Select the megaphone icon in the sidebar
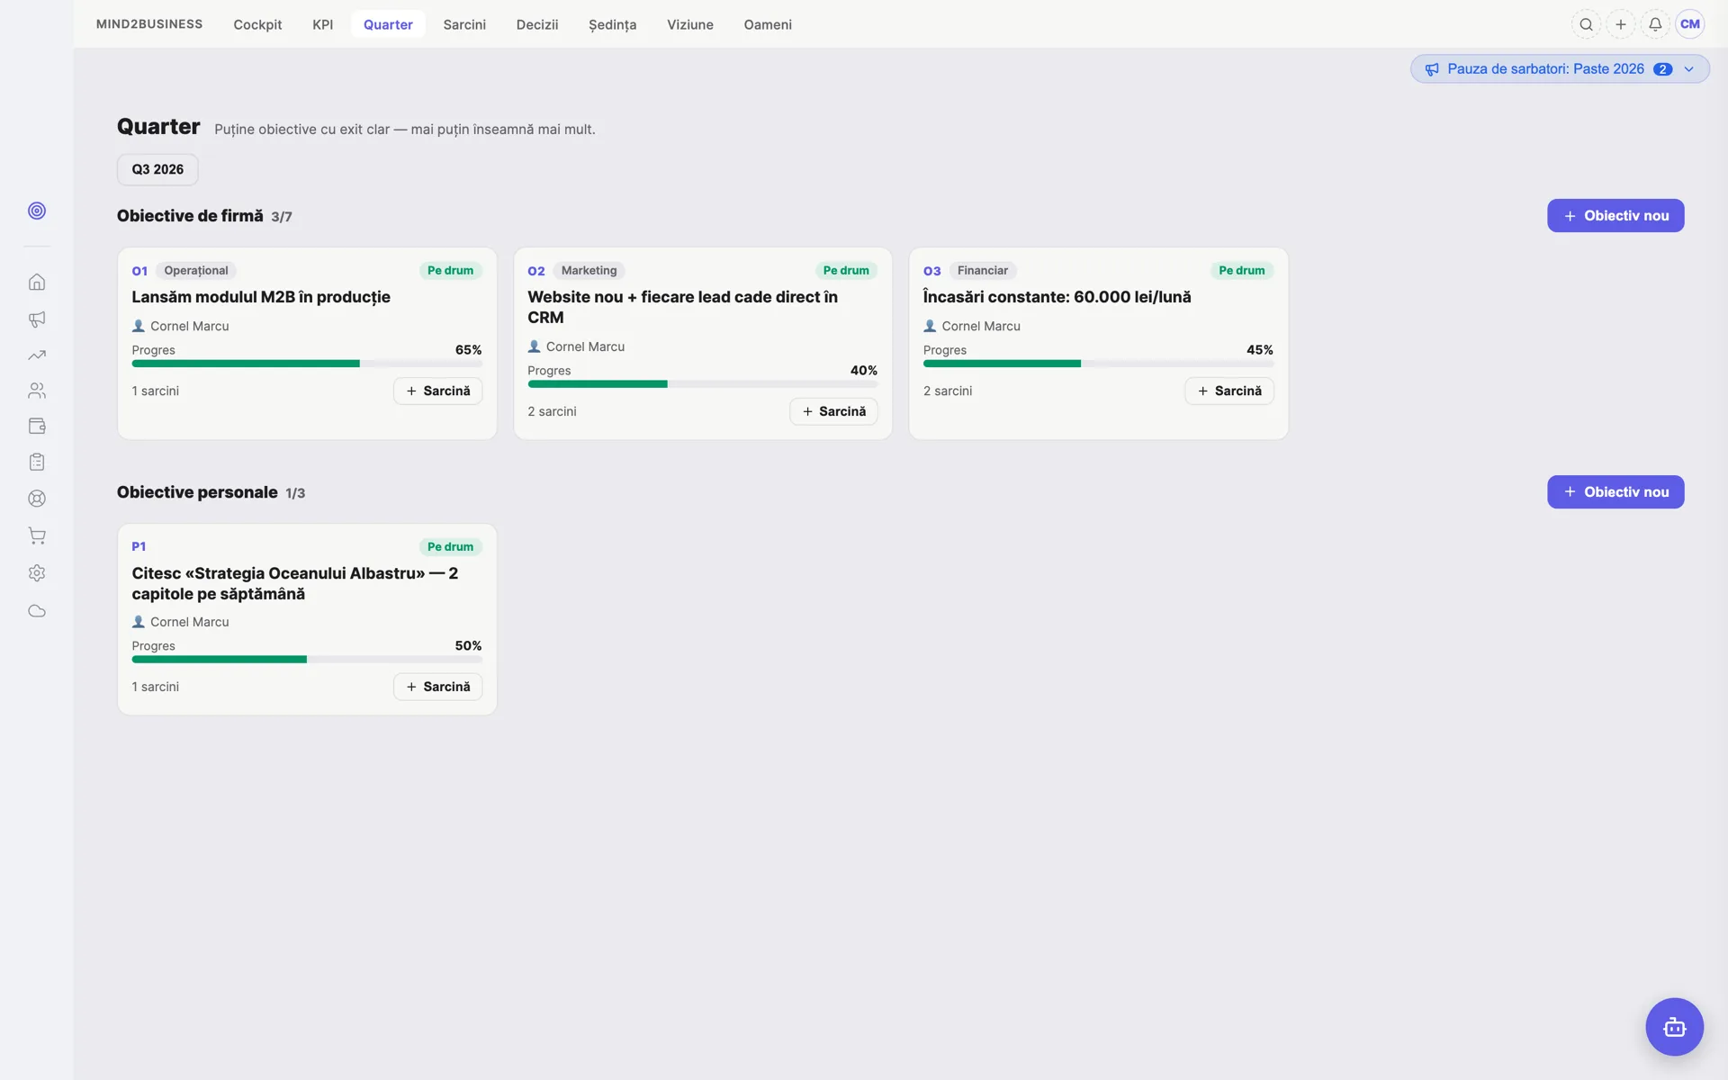 (x=37, y=319)
